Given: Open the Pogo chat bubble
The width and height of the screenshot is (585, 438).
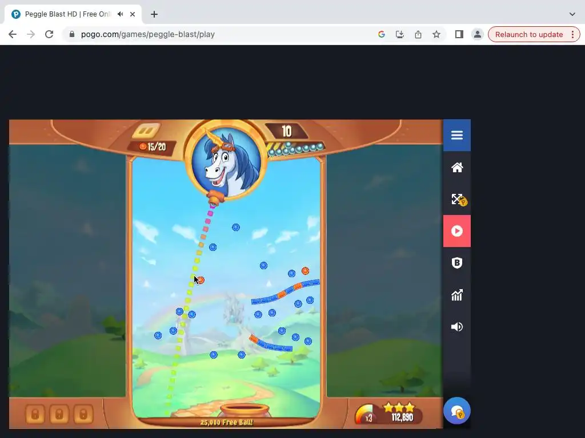Looking at the screenshot, I should click(456, 411).
